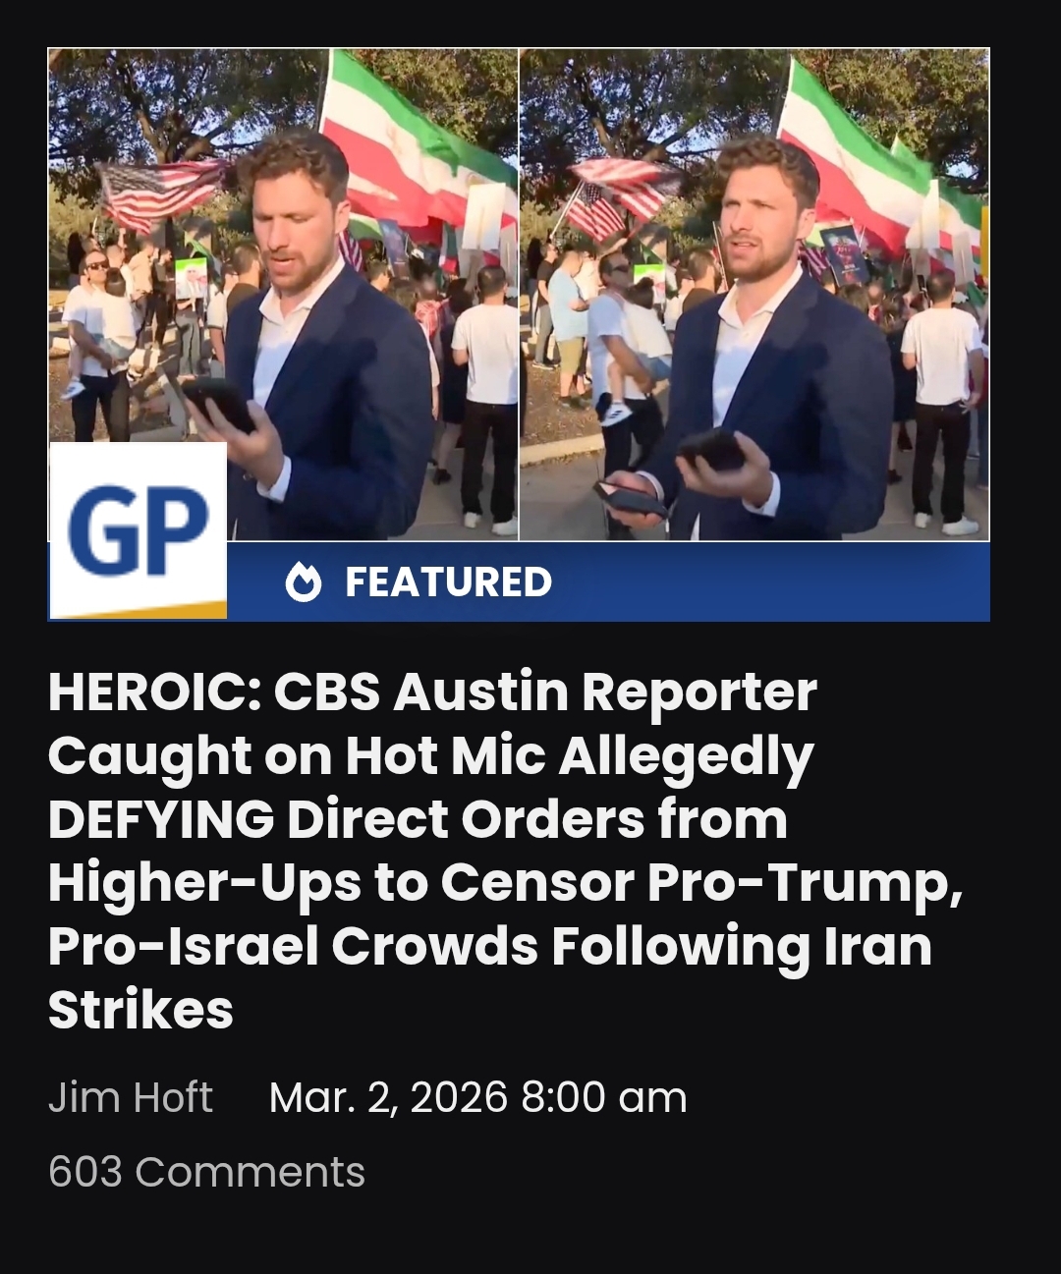Click the GP site logo
This screenshot has height=1274, width=1061.
(x=138, y=530)
